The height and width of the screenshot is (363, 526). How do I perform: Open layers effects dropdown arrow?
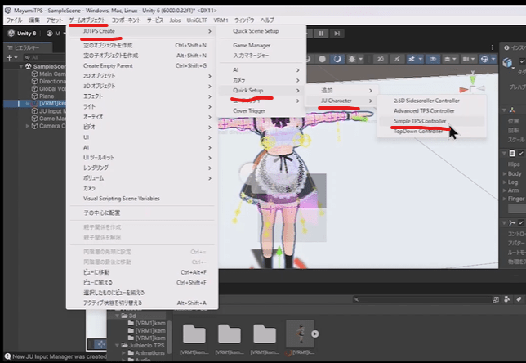click(421, 59)
